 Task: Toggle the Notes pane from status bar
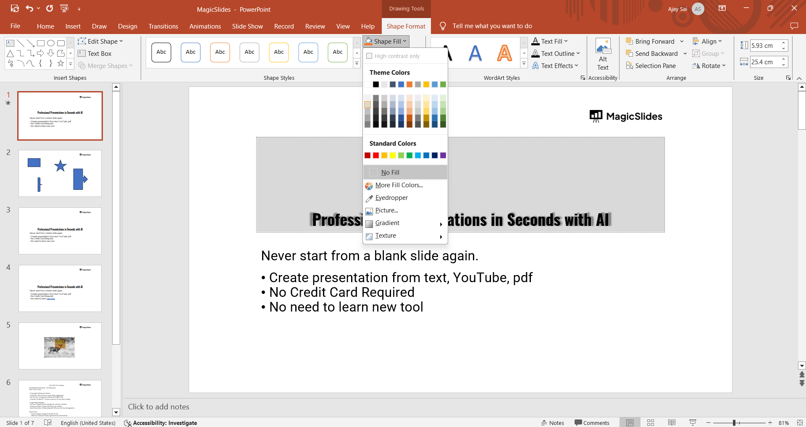pos(552,422)
